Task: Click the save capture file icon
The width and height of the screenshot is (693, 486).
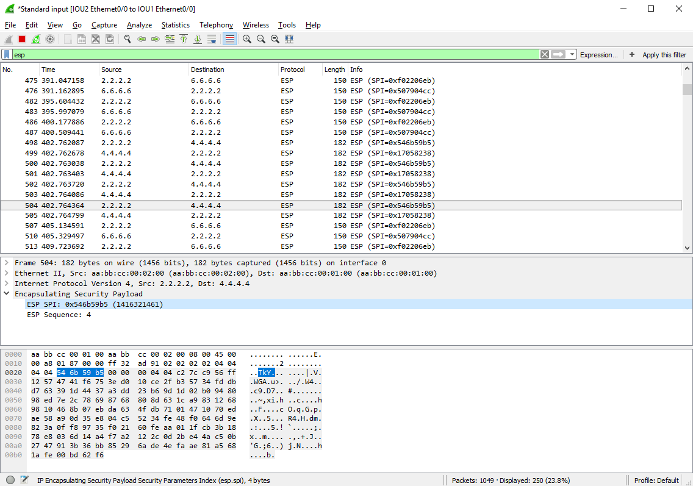Action: pos(82,39)
